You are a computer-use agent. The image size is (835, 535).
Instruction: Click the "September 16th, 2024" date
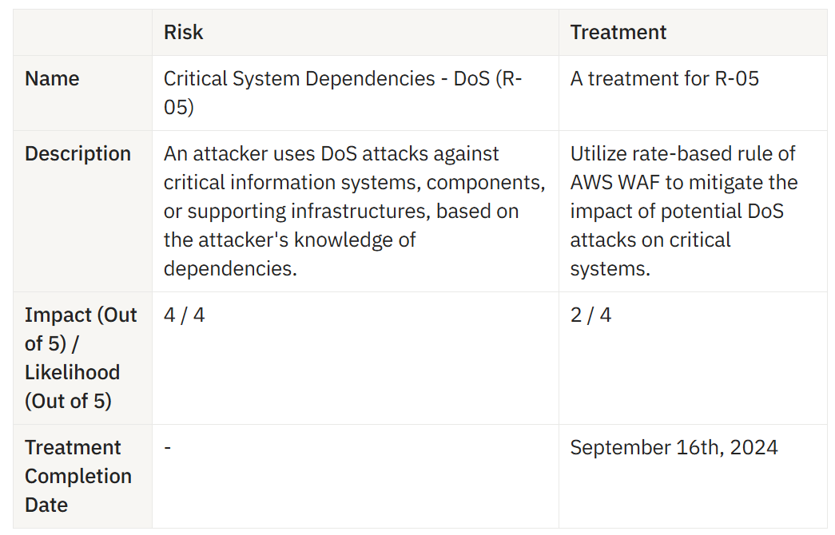point(674,448)
